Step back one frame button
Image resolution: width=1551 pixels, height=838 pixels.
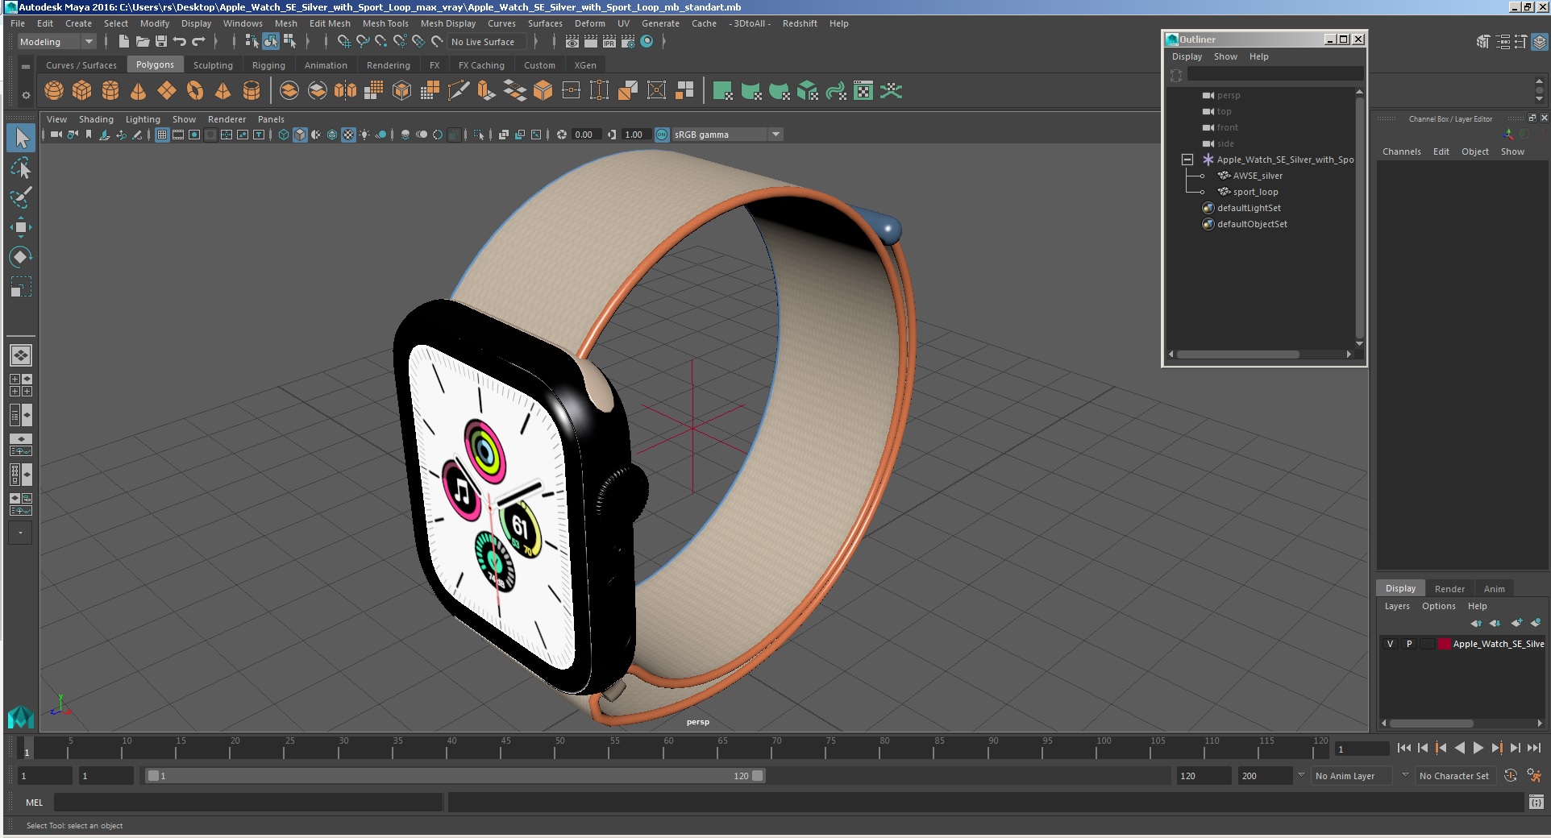1422,748
